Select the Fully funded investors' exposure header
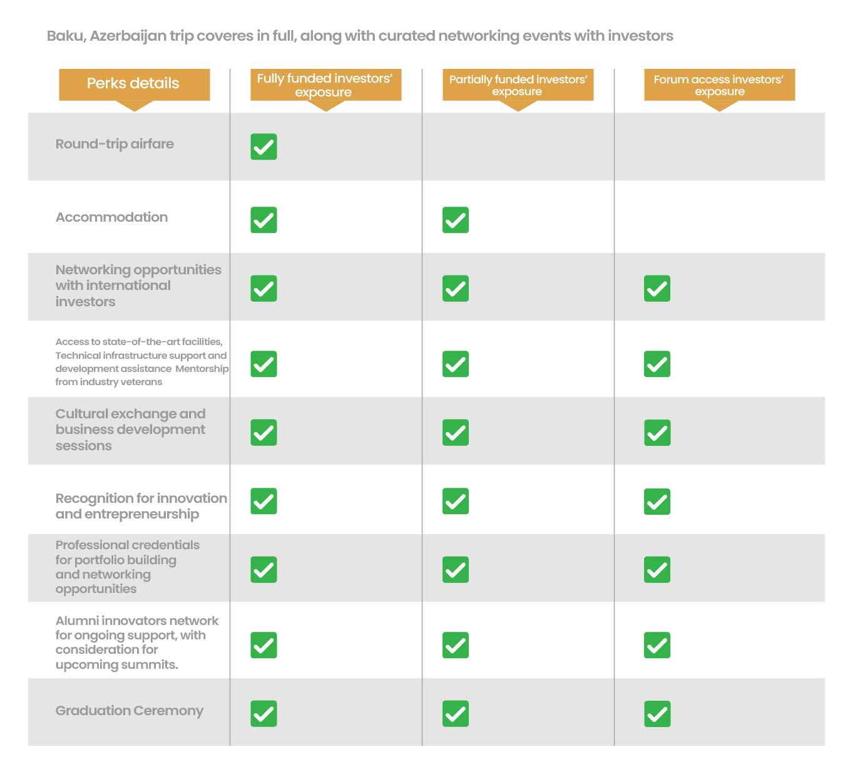The image size is (860, 774). (x=325, y=85)
